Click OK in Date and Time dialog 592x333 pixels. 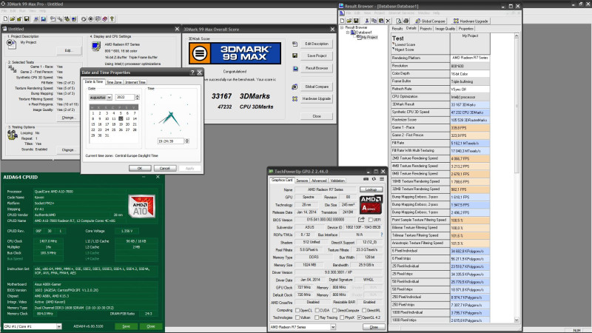(x=140, y=169)
